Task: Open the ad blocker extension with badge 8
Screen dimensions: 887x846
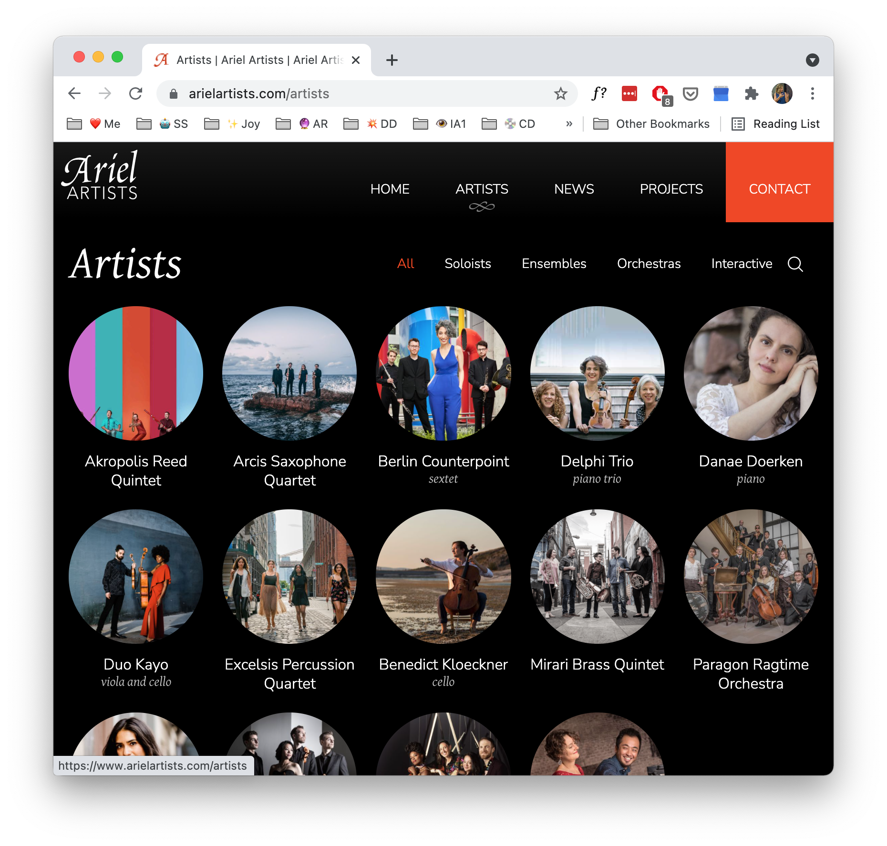Action: (661, 94)
